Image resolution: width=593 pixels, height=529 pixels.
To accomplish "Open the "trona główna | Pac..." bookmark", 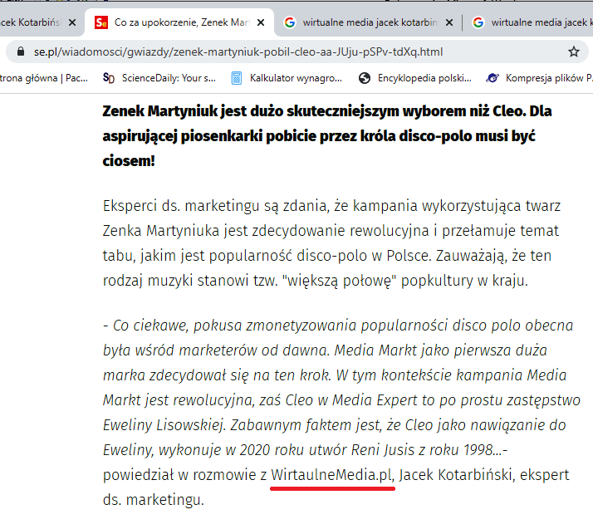I will click(43, 78).
